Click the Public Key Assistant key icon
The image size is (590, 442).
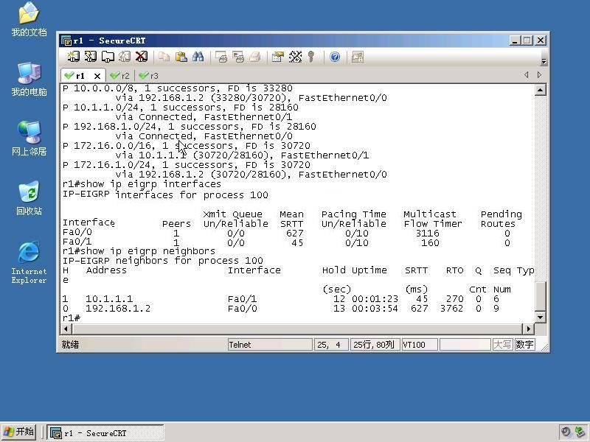[x=310, y=57]
